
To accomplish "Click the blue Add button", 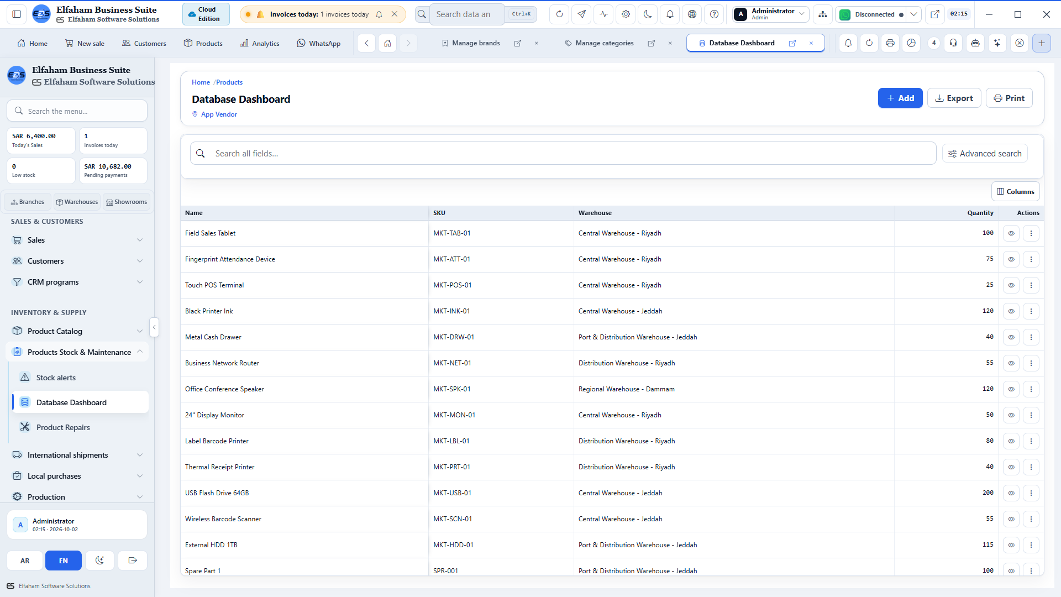I will pyautogui.click(x=900, y=98).
